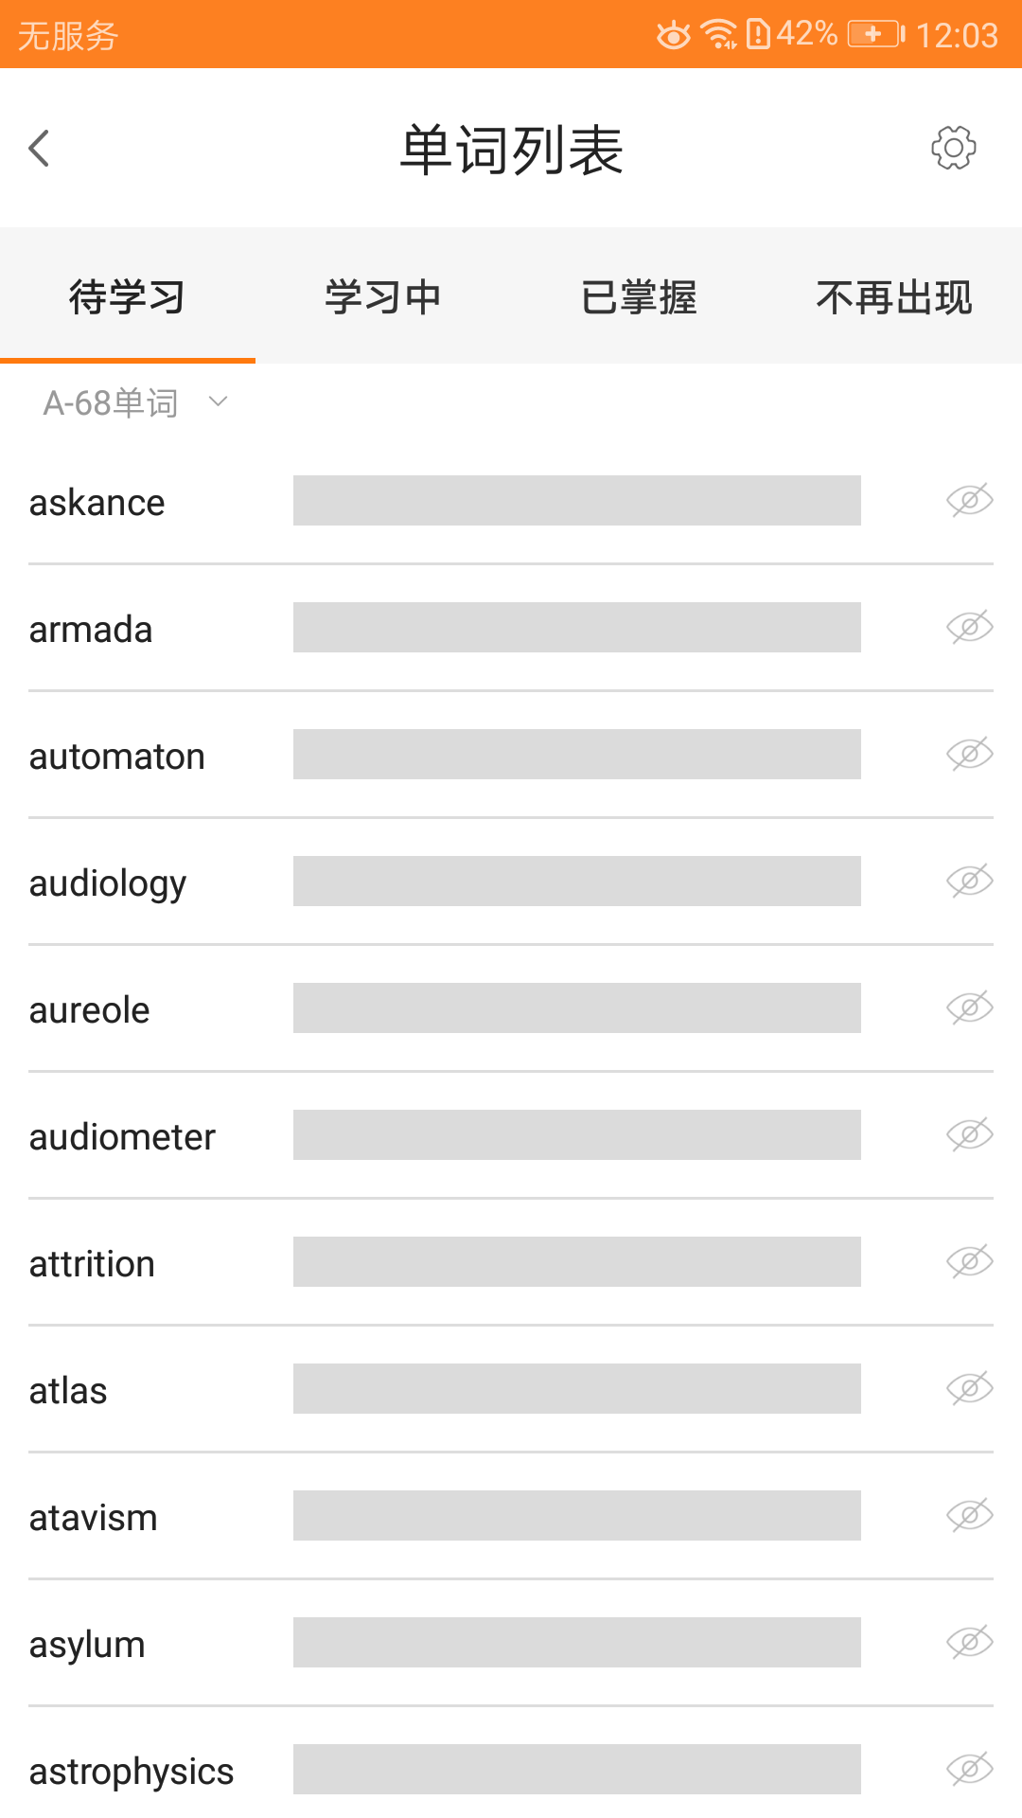Open the 已掌握 tab
Screen dimensions: 1022x1818
click(639, 297)
